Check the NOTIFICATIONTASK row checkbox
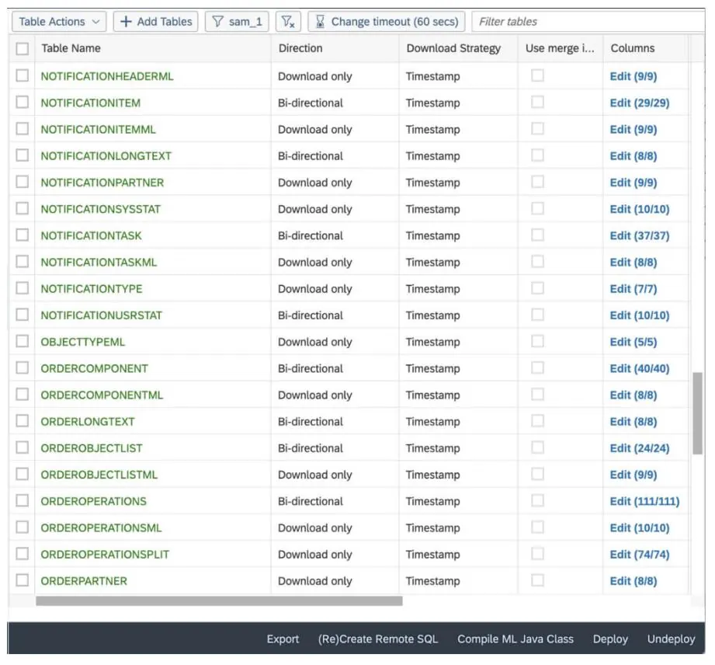This screenshot has width=715, height=665. click(x=23, y=235)
